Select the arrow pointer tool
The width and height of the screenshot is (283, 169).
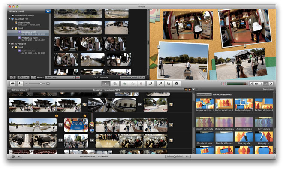coord(105,84)
